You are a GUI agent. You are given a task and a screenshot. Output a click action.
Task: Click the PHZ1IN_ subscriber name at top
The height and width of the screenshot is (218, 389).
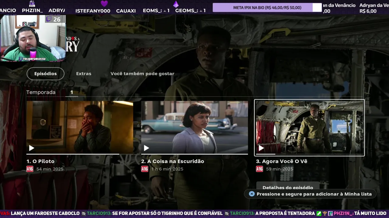point(32,11)
